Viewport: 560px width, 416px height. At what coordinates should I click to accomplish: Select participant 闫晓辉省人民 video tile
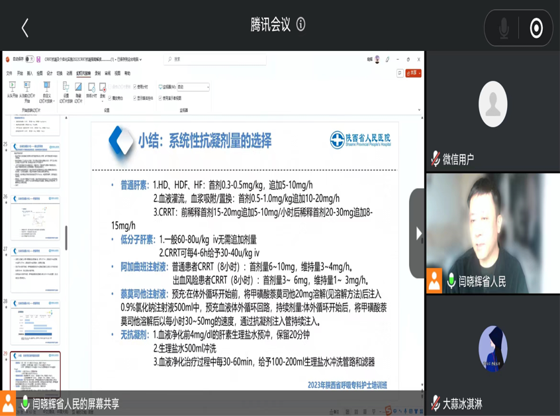(x=492, y=233)
